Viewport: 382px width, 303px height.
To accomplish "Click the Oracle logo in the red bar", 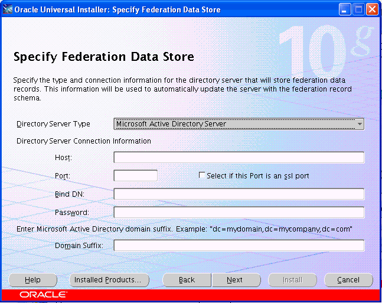I will coord(43,295).
